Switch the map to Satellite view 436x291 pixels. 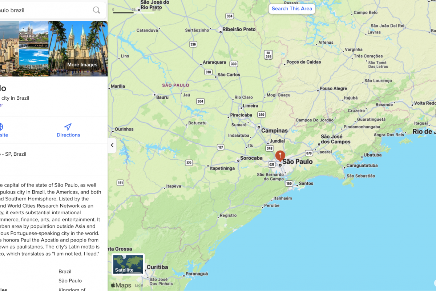[128, 264]
